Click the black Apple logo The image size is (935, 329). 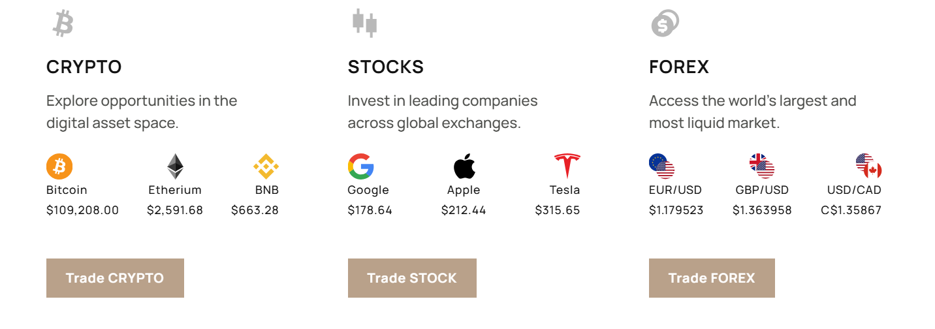tap(464, 166)
